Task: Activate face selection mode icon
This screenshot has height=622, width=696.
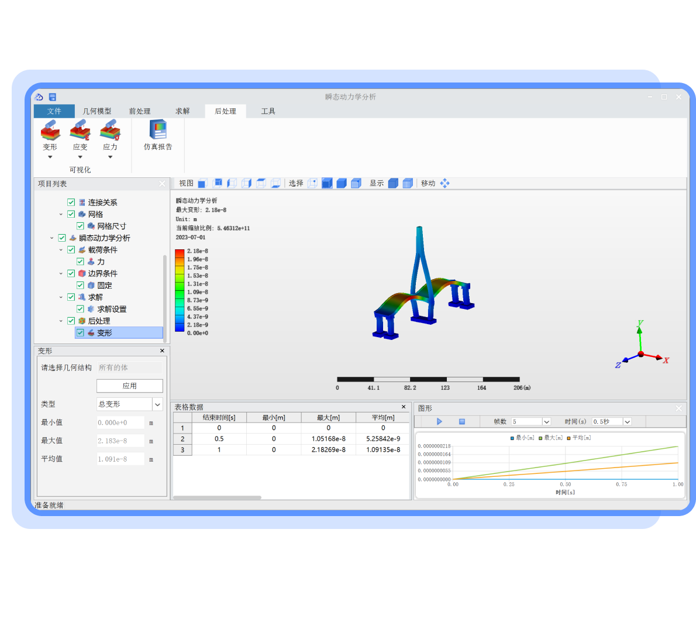Action: point(327,183)
